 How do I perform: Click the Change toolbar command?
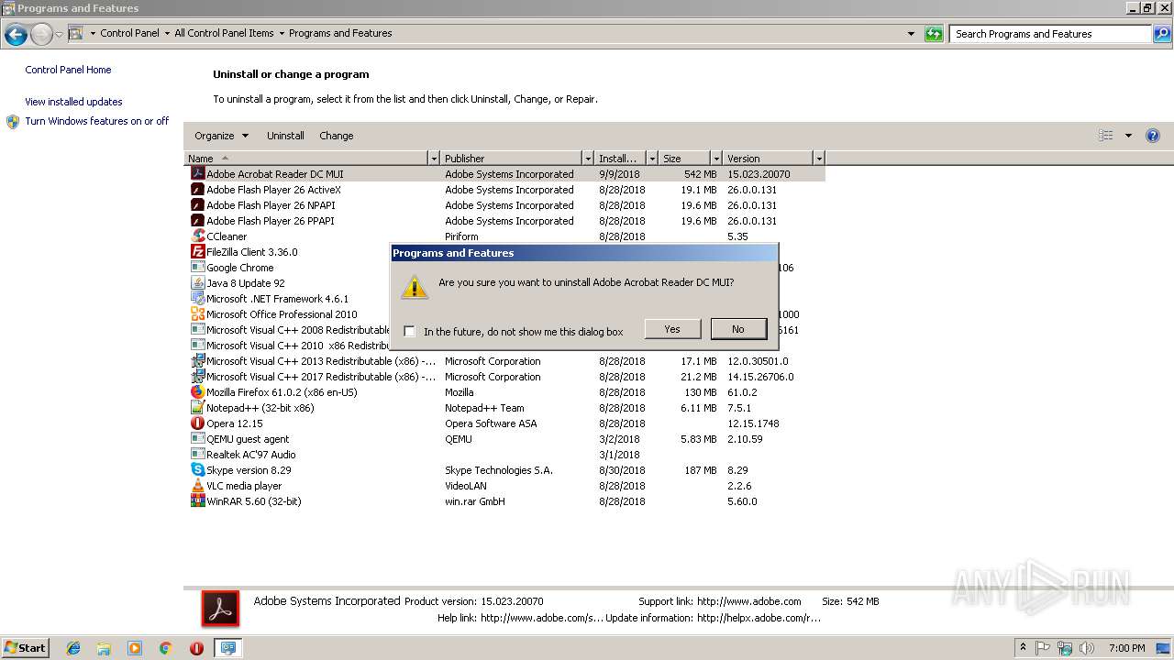point(337,136)
